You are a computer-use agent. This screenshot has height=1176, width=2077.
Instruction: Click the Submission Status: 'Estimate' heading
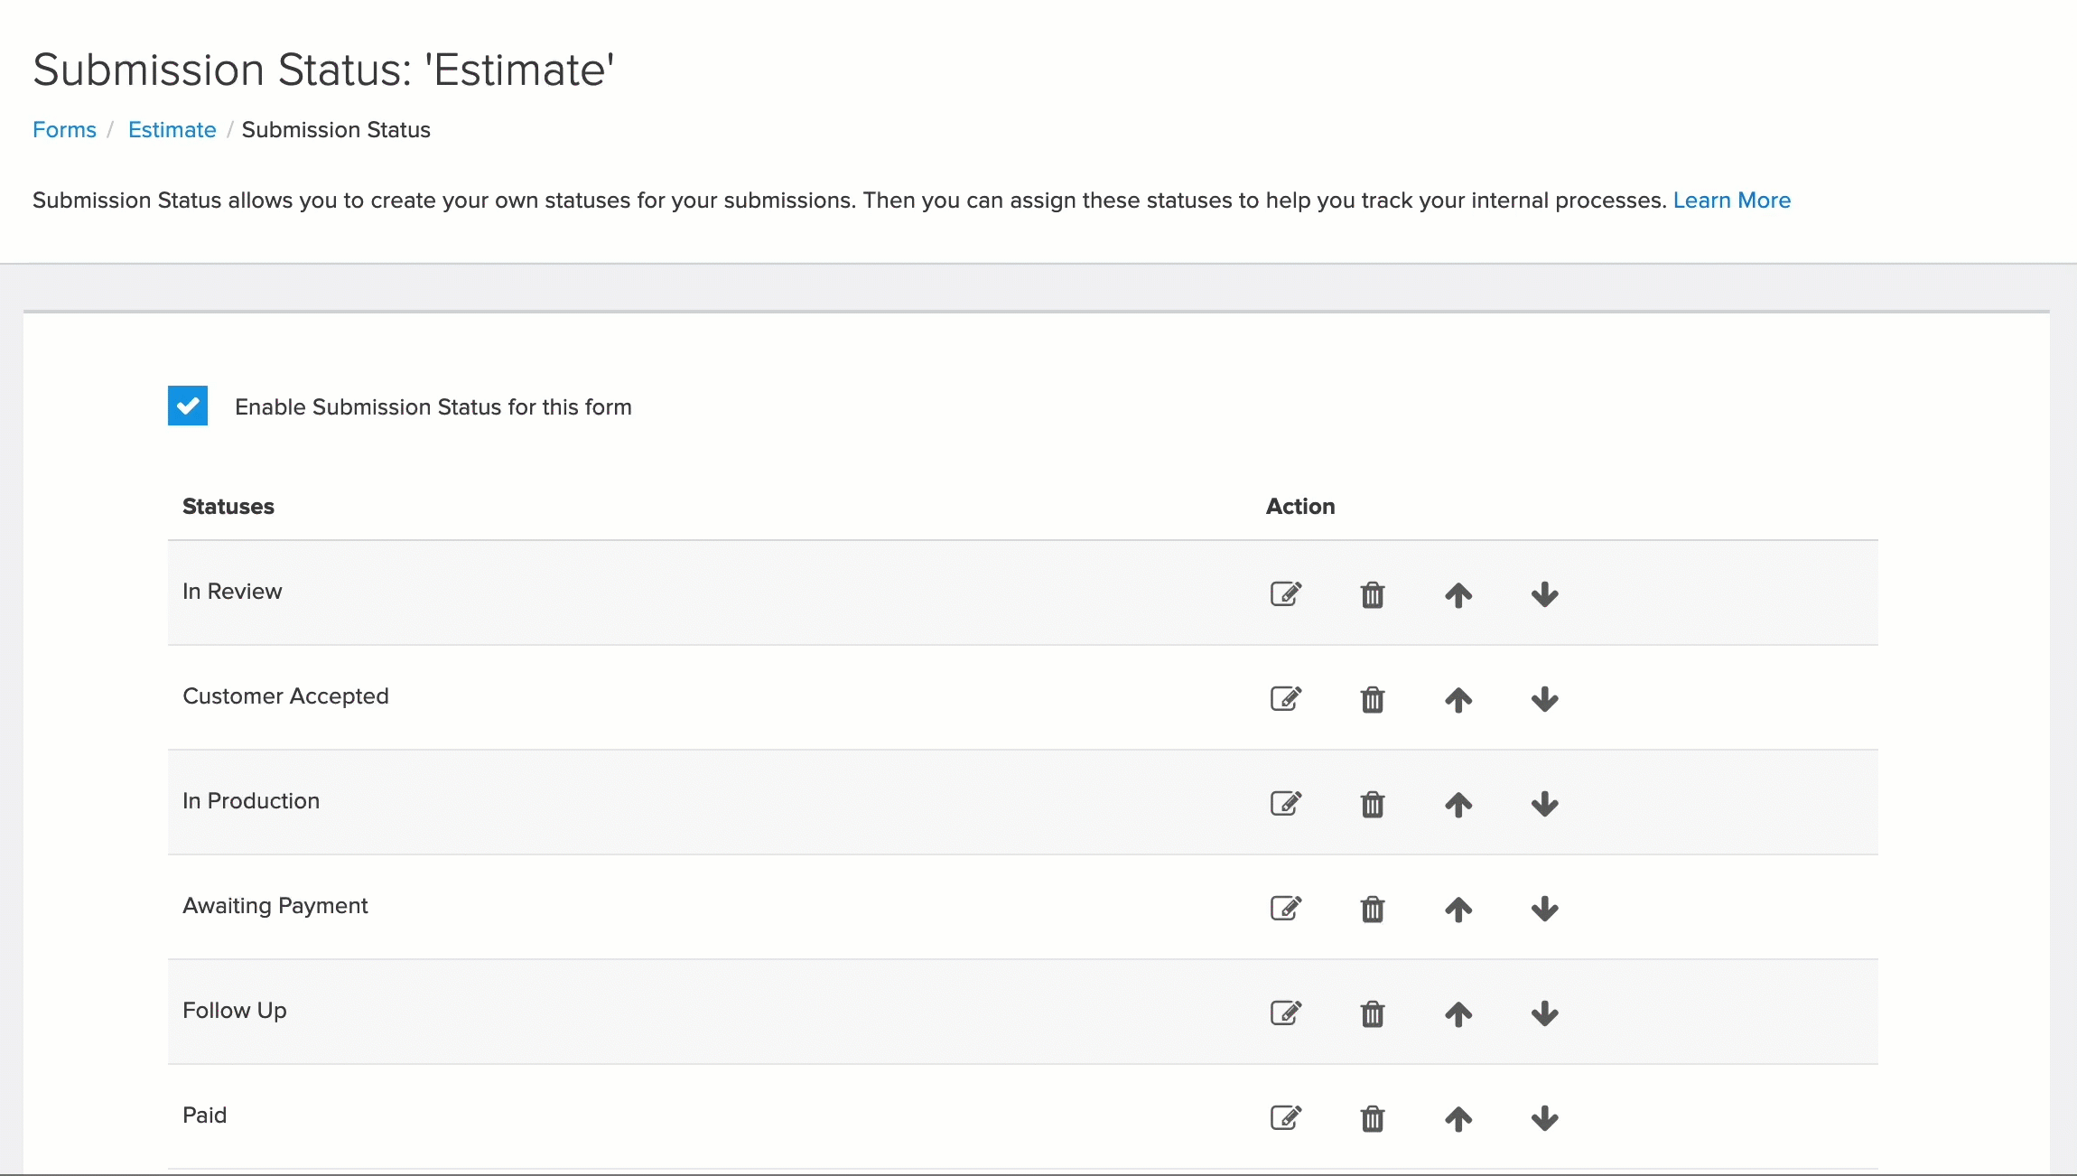pos(324,70)
